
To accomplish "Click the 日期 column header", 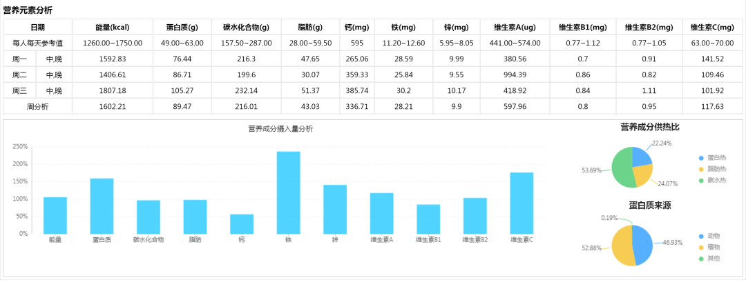I will coord(37,27).
